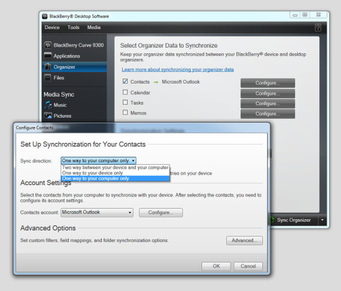Screen dimensions: 341x291
Task: Click Configure button for the Contacts row
Action: 268,83
